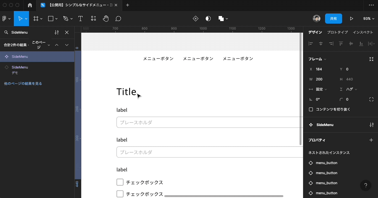Open the インスペクト tab
The height and width of the screenshot is (198, 378).
(x=363, y=32)
